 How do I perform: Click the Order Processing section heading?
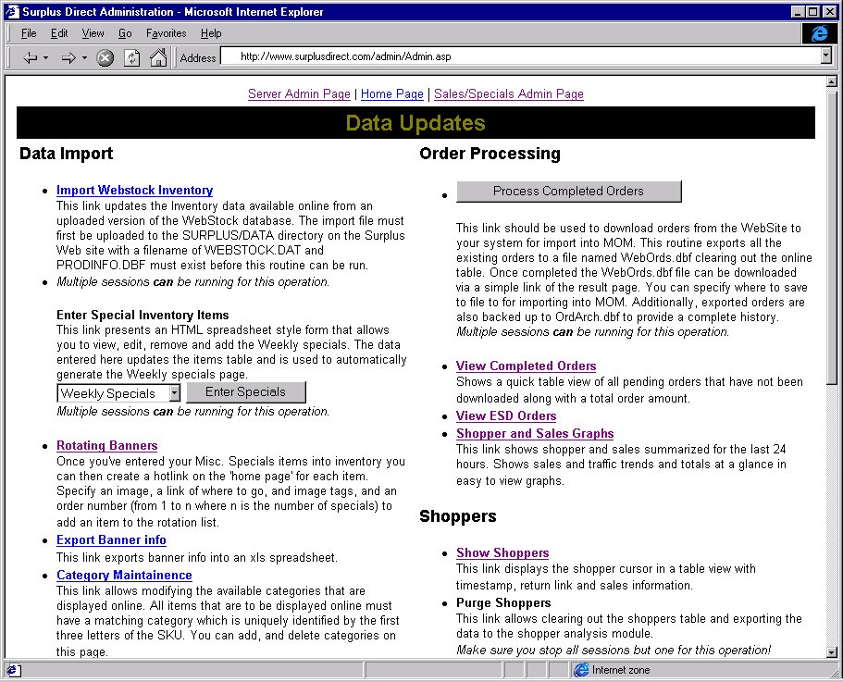(490, 154)
